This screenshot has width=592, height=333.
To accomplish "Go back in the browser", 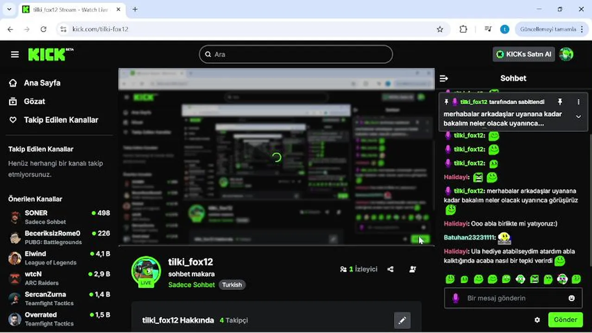I will point(10,29).
